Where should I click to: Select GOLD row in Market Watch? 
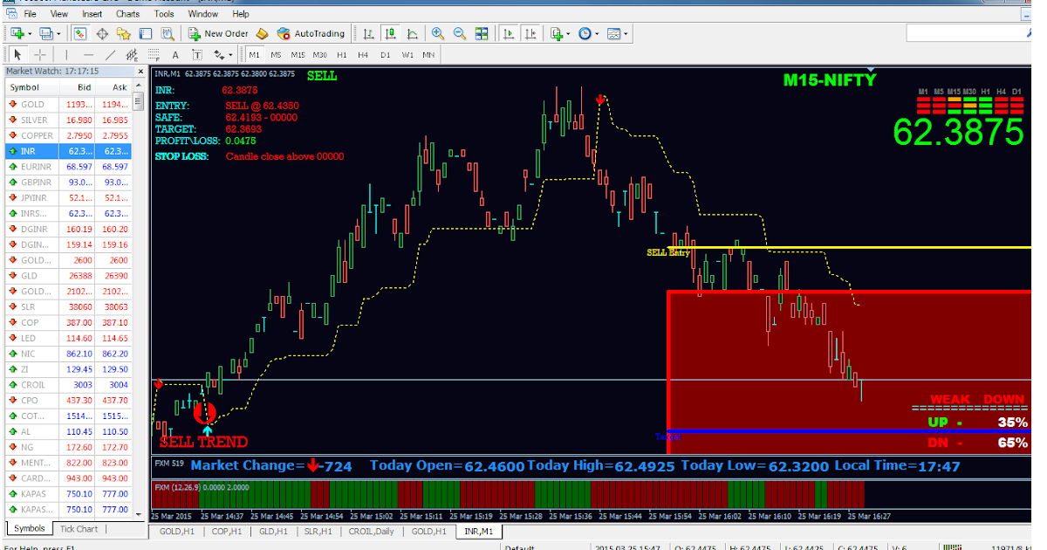coord(68,104)
